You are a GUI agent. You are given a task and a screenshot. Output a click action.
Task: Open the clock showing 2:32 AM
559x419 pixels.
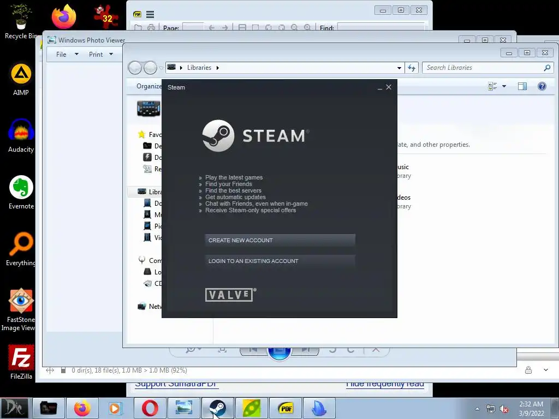(531, 409)
